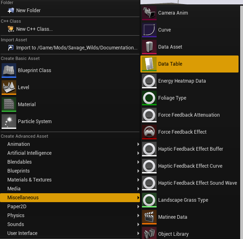Click the Blueprint Class icon
243x239 pixels.
(9, 70)
